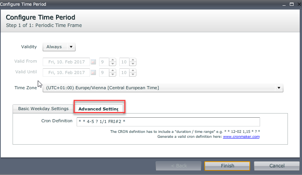Click the Valid Until date field
Image resolution: width=302 pixels, height=175 pixels.
click(66, 73)
